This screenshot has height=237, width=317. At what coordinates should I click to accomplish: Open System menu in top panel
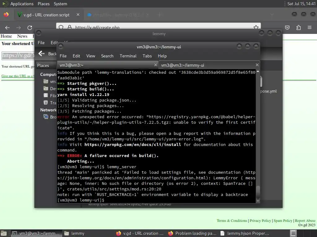tap(60, 4)
